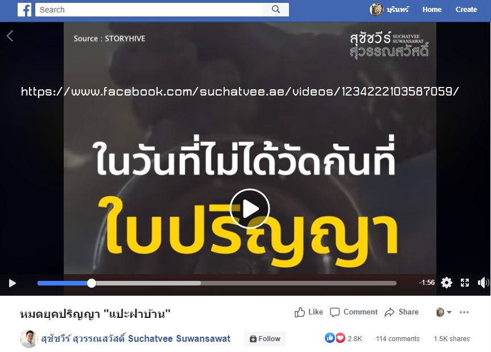Enter fullscreen video mode

465,283
